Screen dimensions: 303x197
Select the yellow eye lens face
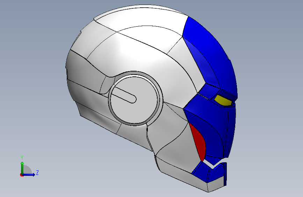coord(223,101)
